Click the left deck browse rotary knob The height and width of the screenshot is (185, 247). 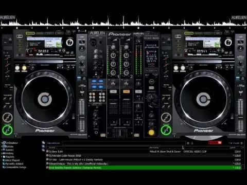pyautogui.click(x=69, y=42)
